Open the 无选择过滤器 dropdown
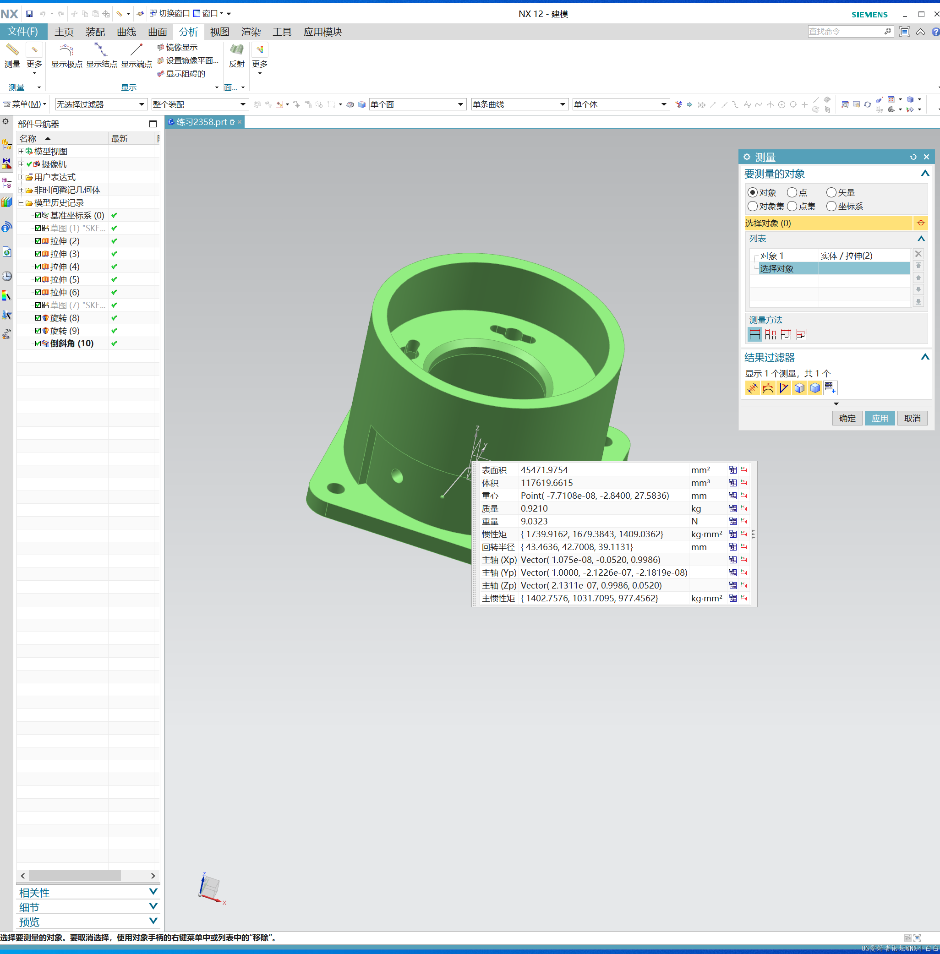Screen dimensions: 940x954 pos(101,104)
